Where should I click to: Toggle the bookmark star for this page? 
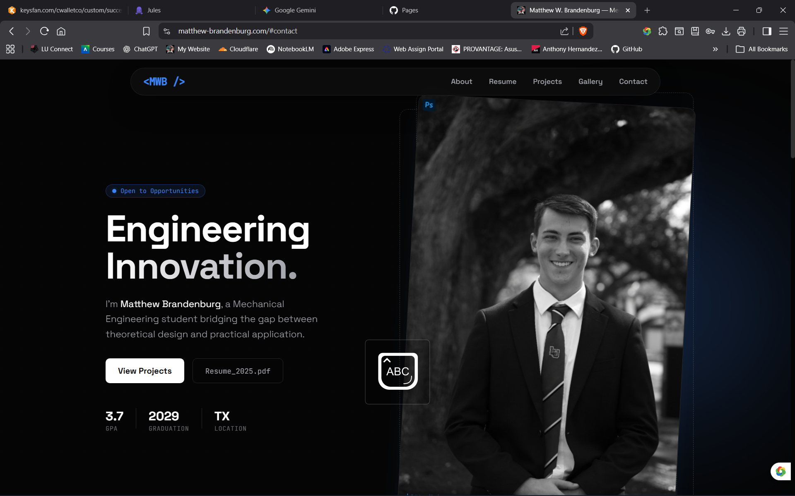point(146,31)
